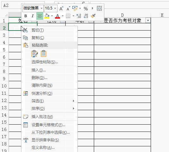Apply red font color
Screen dimensions: 169x152
click(57, 16)
